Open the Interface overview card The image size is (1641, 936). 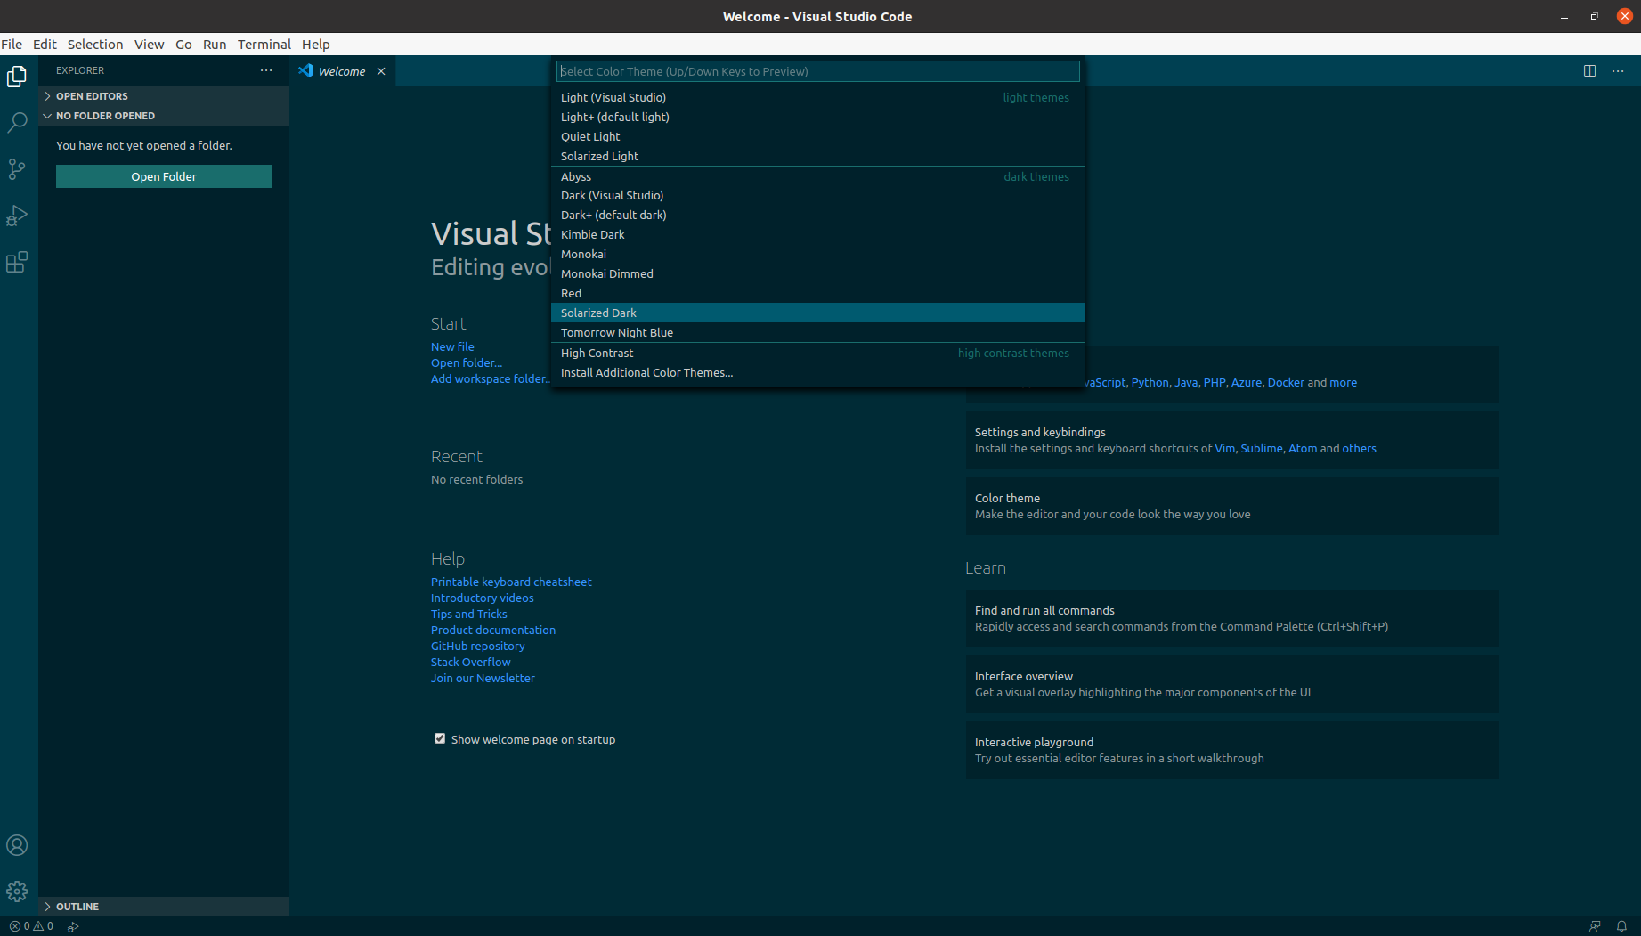[1231, 684]
